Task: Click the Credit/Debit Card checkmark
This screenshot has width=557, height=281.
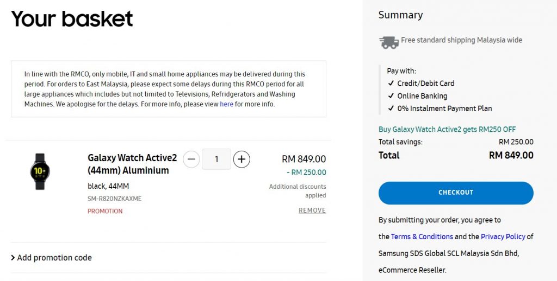Action: click(391, 84)
